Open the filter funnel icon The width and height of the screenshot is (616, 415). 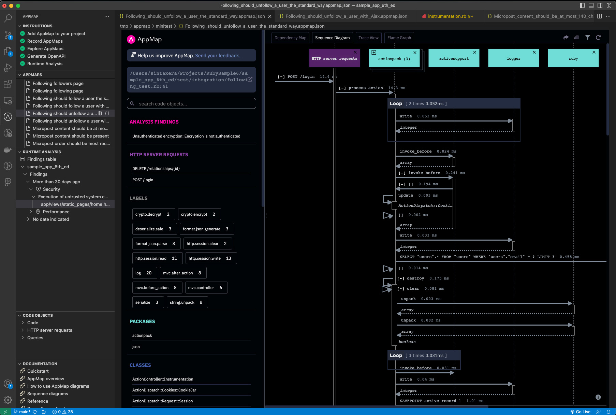coord(587,38)
